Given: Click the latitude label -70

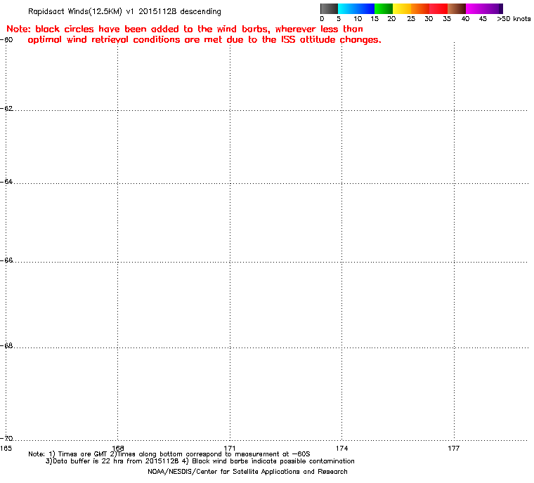Looking at the screenshot, I should [6, 438].
